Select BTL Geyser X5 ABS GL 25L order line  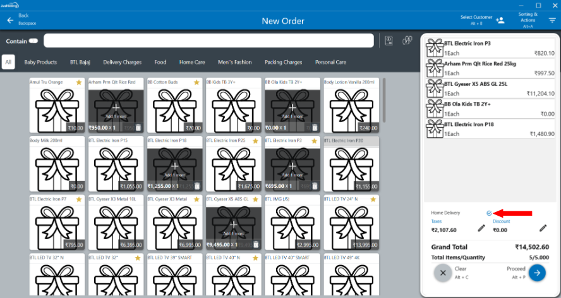[x=490, y=88]
